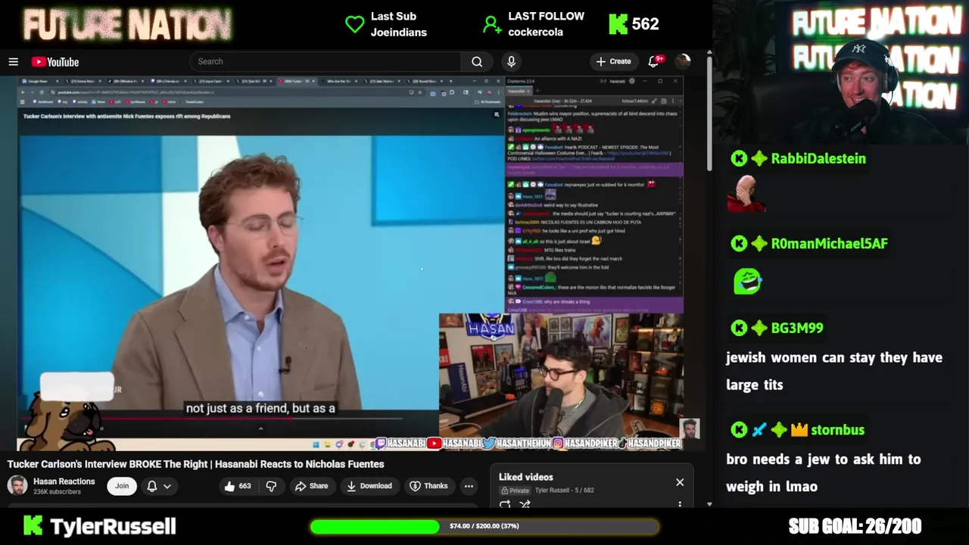Send Thanks to the creator

[x=428, y=486]
